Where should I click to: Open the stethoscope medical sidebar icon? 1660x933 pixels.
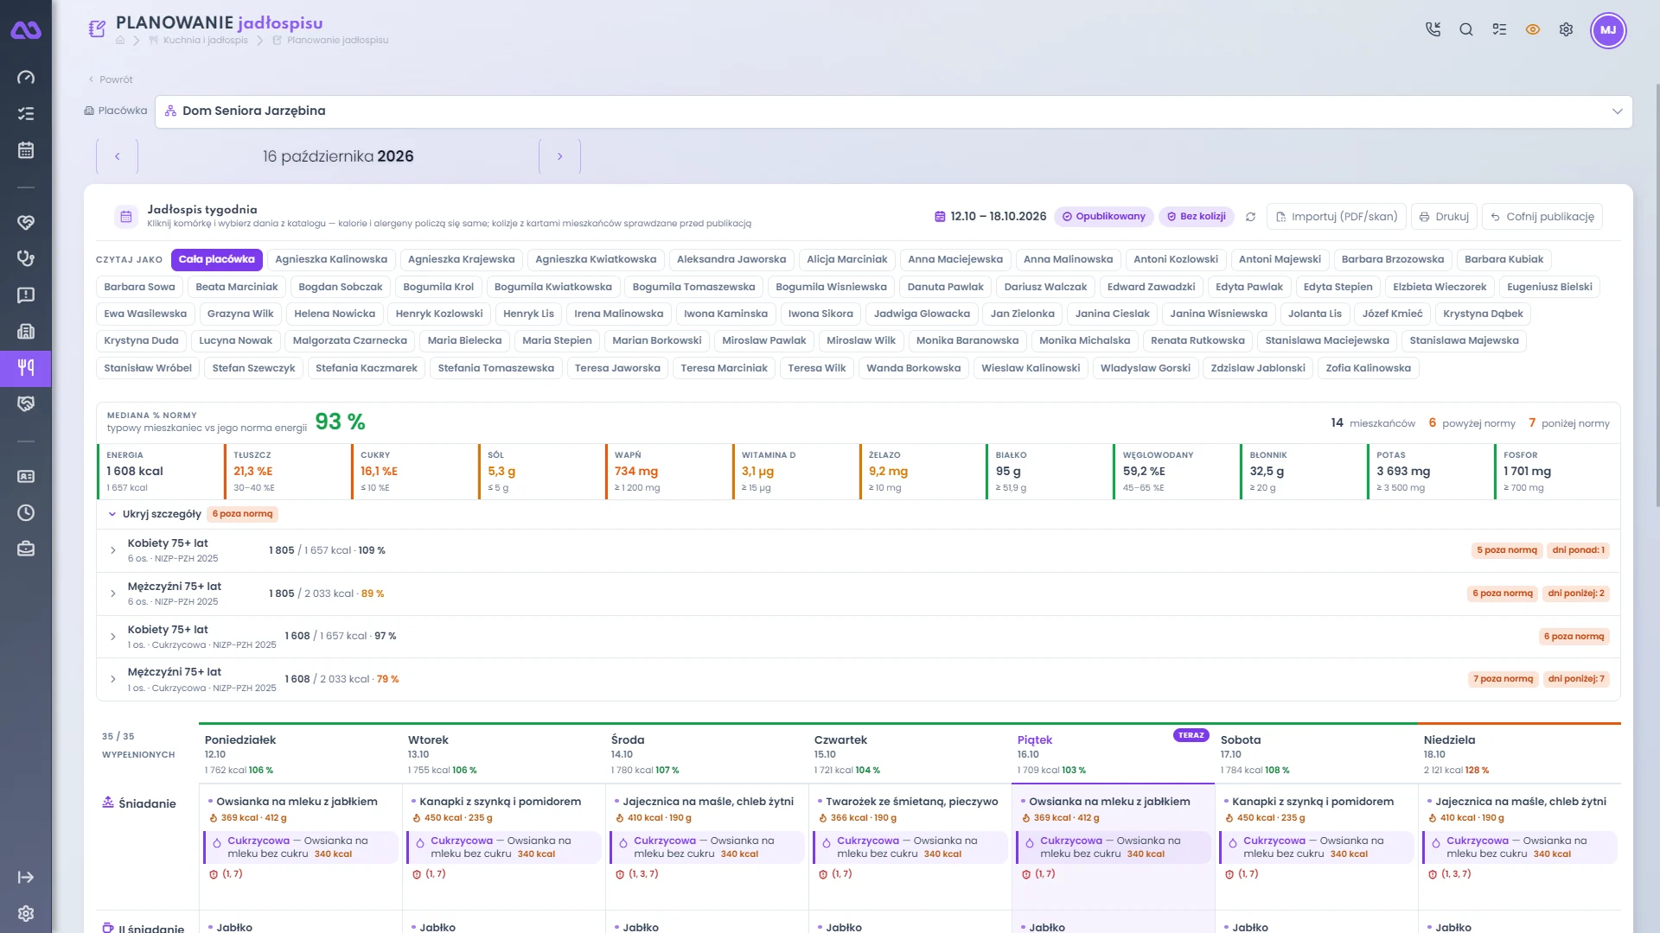click(x=26, y=259)
